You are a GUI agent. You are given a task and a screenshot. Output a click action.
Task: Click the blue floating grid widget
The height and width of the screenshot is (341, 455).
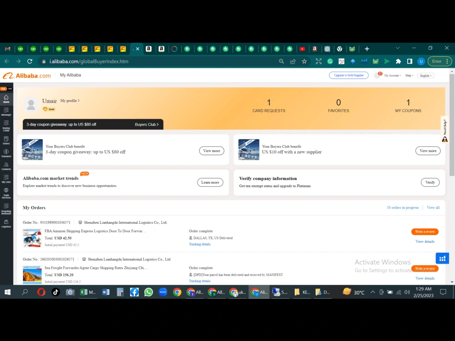click(x=442, y=258)
